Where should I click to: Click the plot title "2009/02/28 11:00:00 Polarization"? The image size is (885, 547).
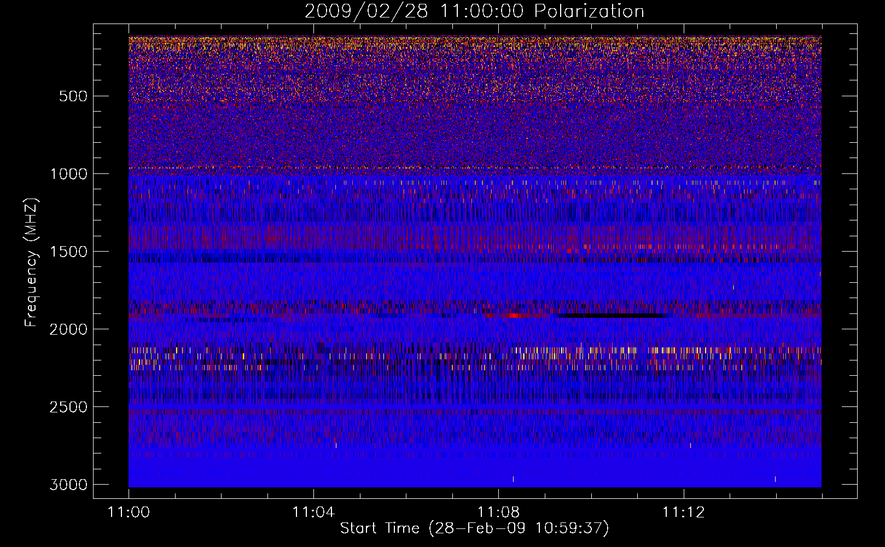click(474, 11)
